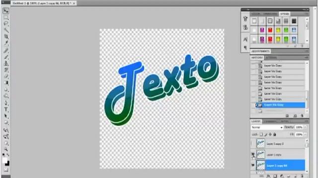Hide the Layer 1 copy layer

click(x=253, y=154)
